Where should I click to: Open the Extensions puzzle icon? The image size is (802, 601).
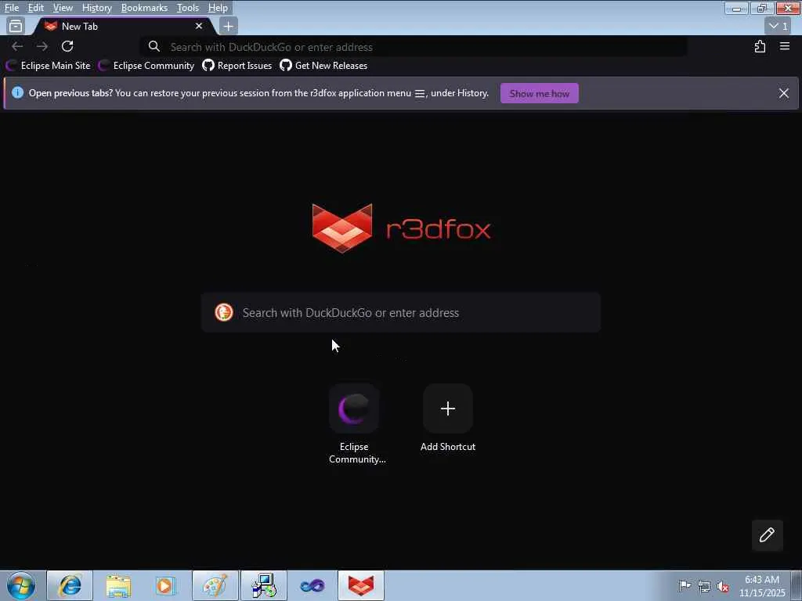coord(760,46)
